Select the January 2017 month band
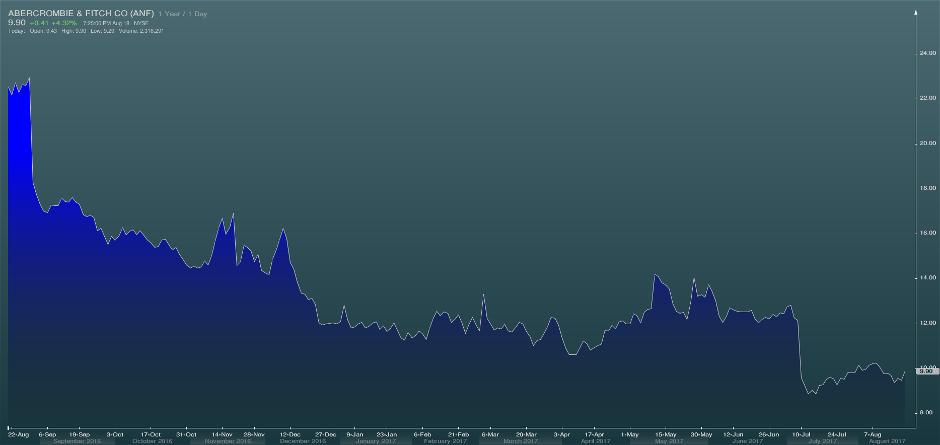Image resolution: width=940 pixels, height=445 pixels. click(x=376, y=441)
